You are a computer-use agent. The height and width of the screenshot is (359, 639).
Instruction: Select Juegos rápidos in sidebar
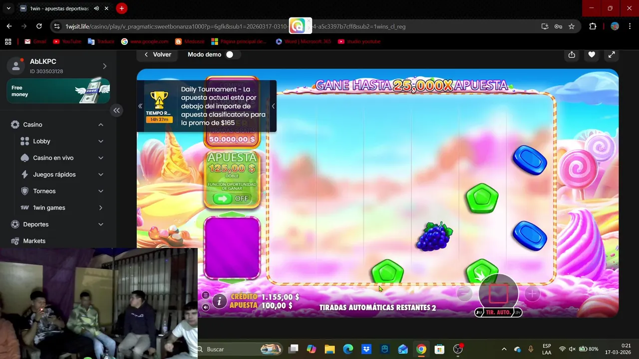pyautogui.click(x=54, y=175)
